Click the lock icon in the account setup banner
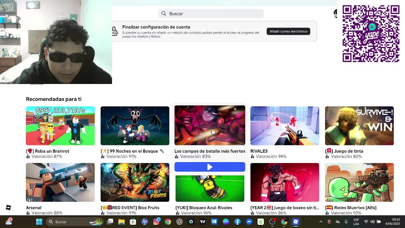 (x=115, y=31)
